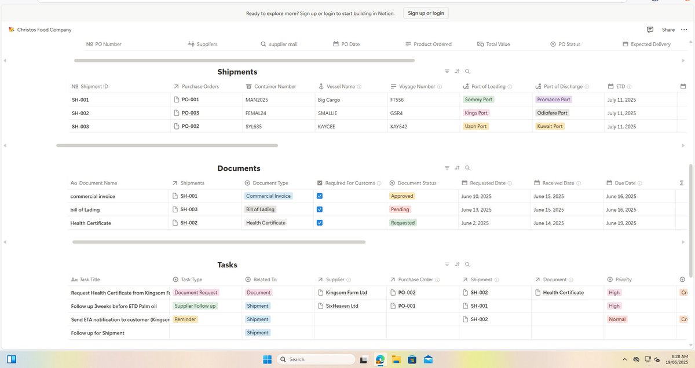Open widgets panel on taskbar
695x368 pixels.
click(12, 359)
